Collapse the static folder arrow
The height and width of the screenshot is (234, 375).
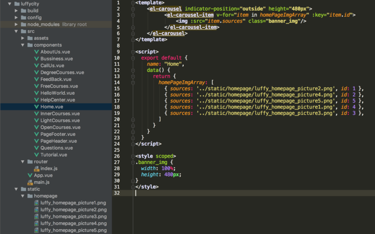[x=16, y=189]
